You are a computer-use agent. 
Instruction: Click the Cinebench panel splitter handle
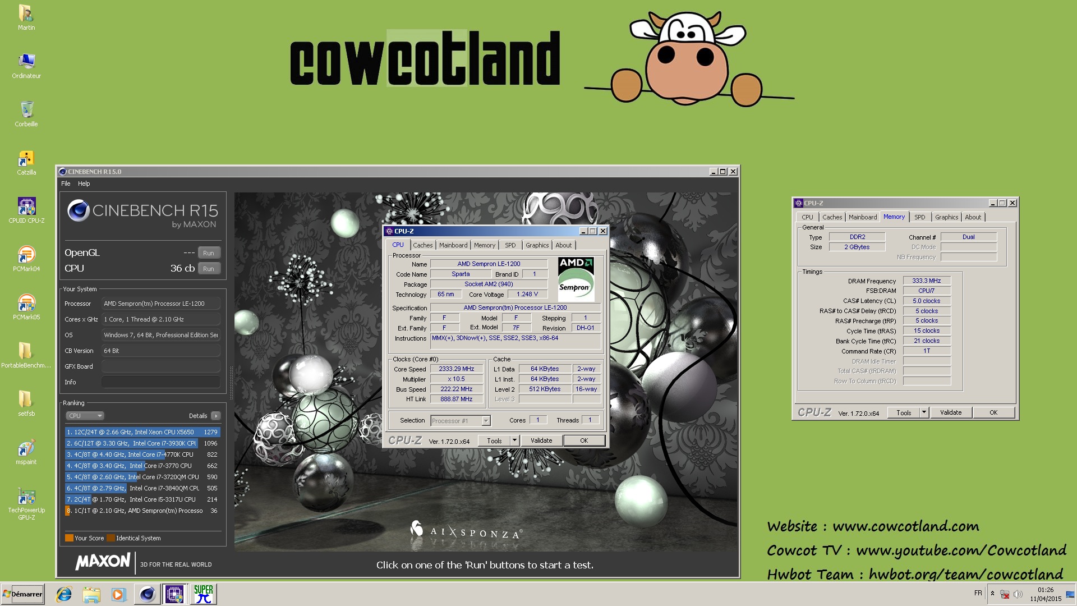(x=231, y=383)
